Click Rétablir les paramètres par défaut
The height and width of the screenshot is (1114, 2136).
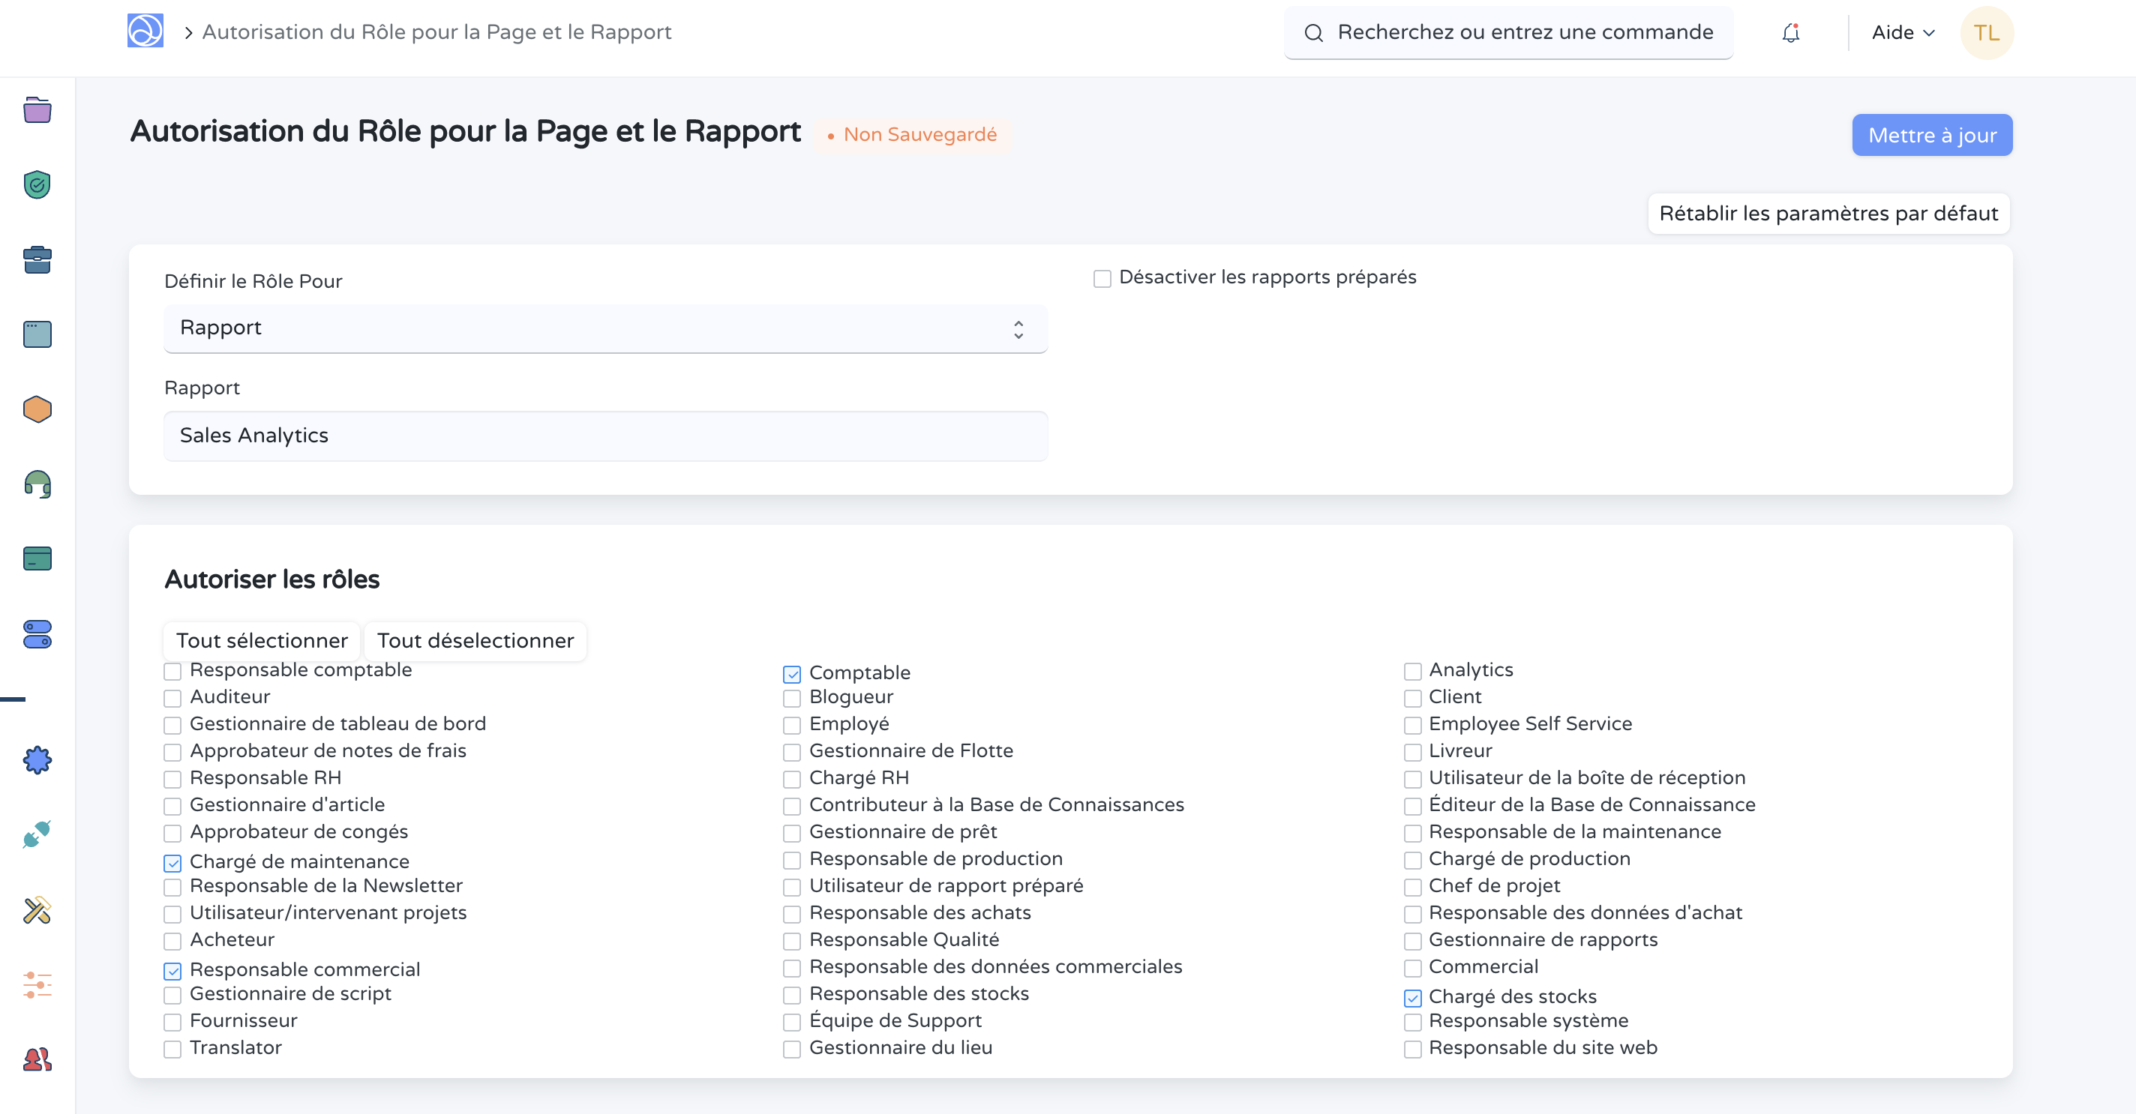tap(1828, 213)
